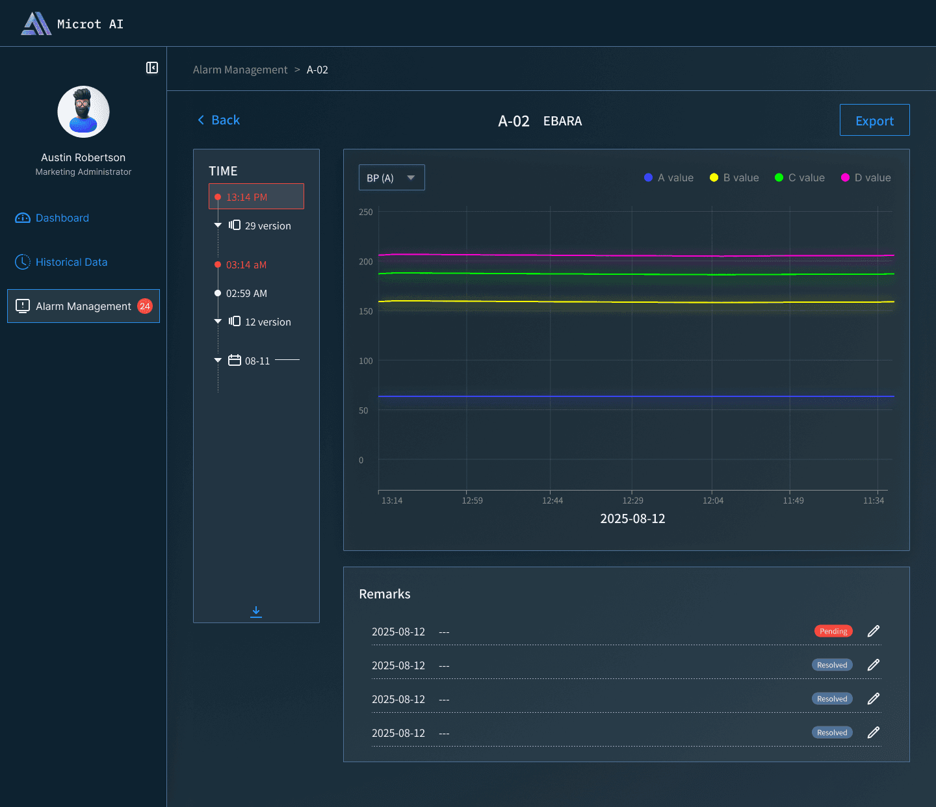
Task: Toggle A value legend series
Action: click(669, 177)
